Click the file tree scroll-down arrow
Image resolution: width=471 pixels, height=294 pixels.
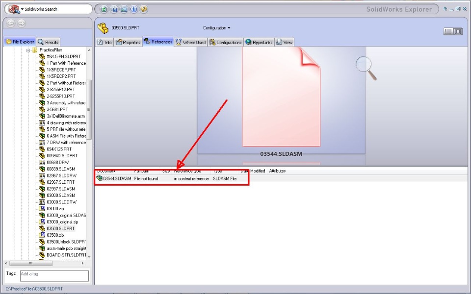[x=89, y=257]
